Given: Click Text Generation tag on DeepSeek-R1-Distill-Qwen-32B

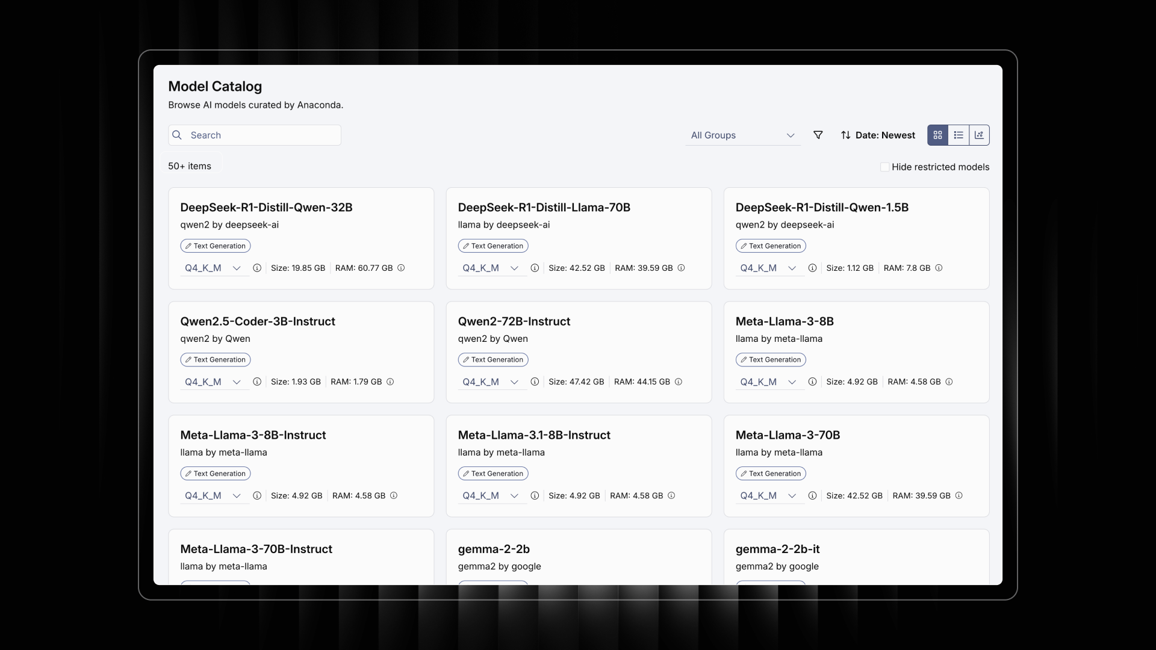Looking at the screenshot, I should pyautogui.click(x=216, y=246).
